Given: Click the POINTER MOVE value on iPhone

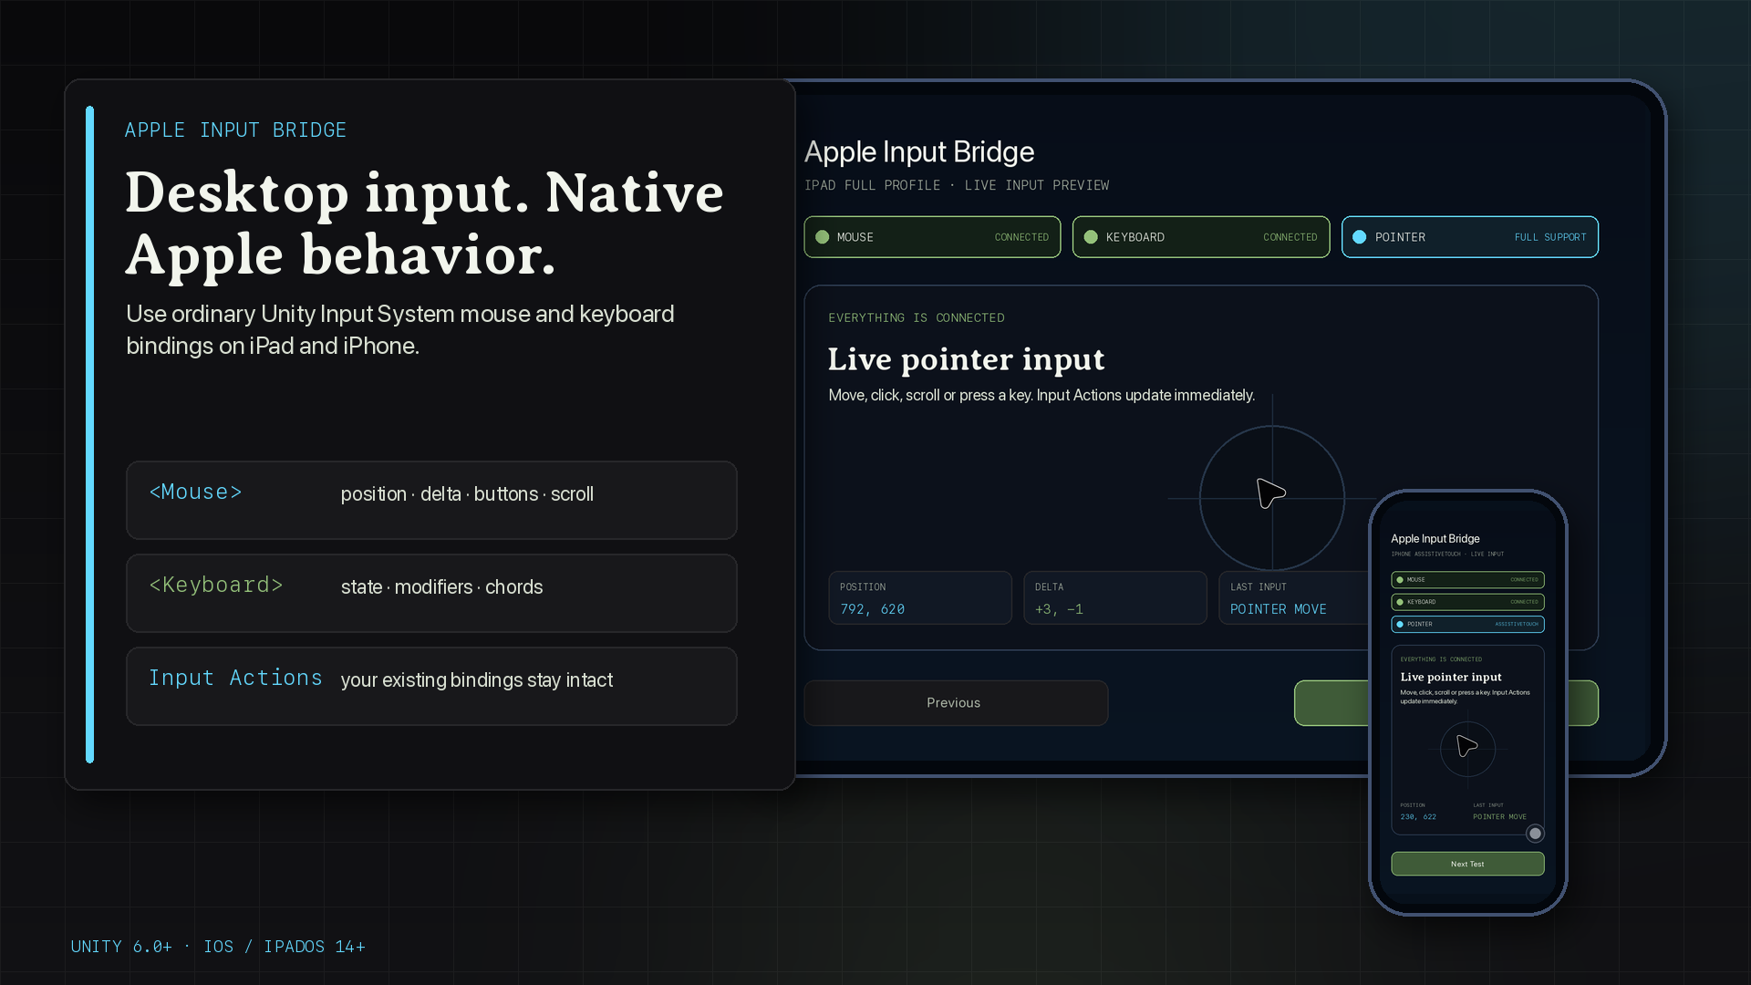Looking at the screenshot, I should click(1499, 817).
